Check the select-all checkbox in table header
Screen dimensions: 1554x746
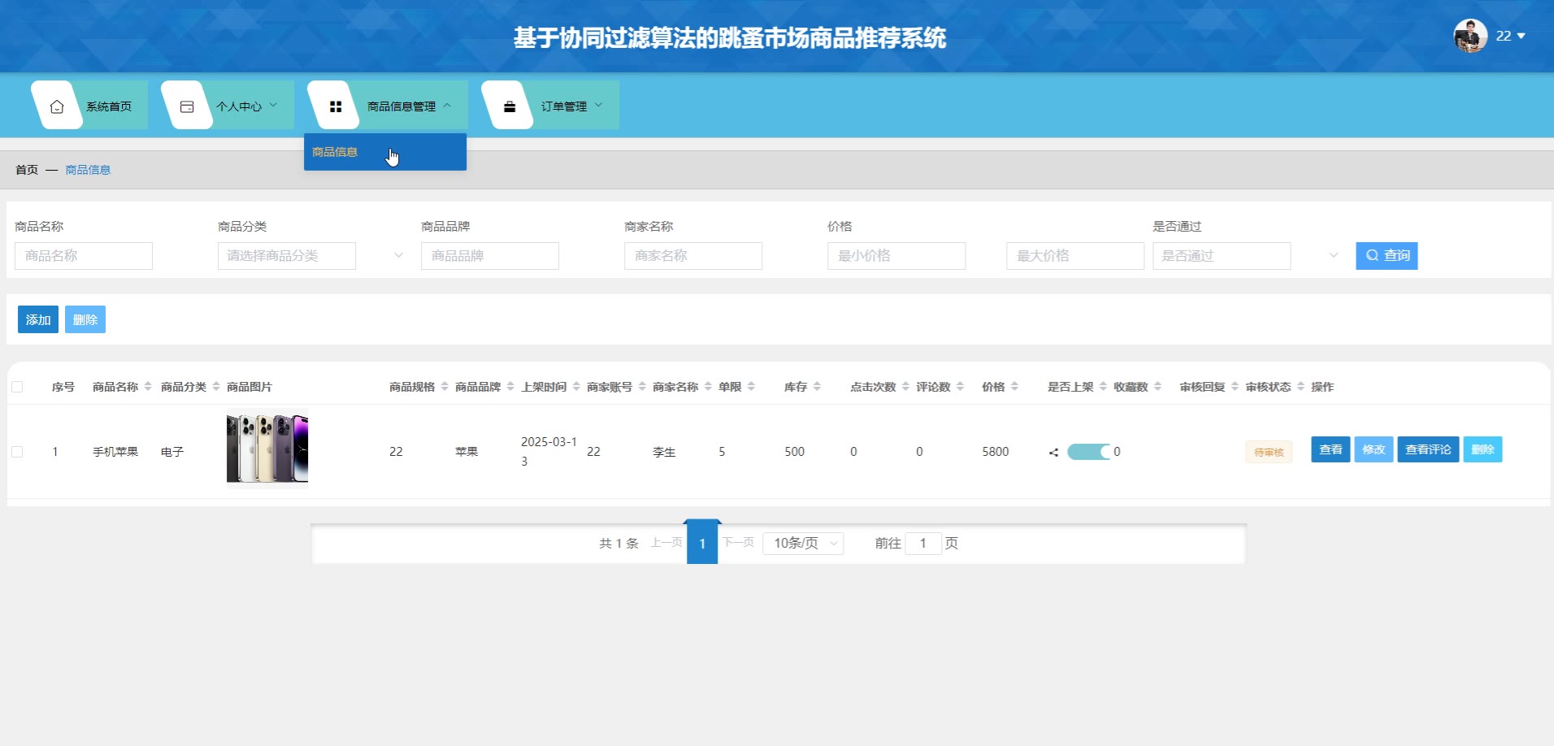(17, 387)
